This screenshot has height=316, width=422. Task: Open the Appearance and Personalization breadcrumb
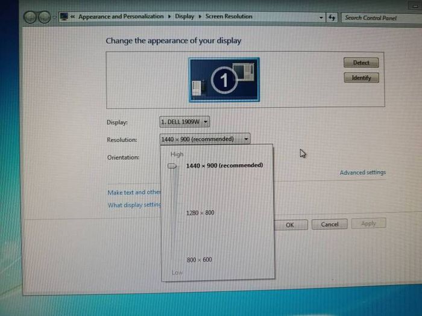(121, 16)
